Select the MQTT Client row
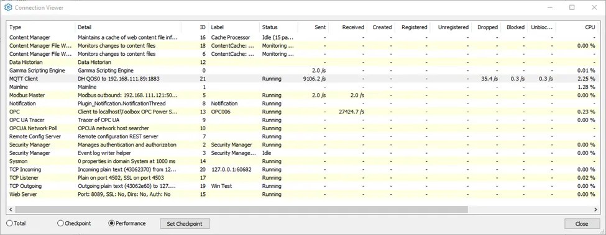Viewport: 606px width, 235px height. click(303, 79)
